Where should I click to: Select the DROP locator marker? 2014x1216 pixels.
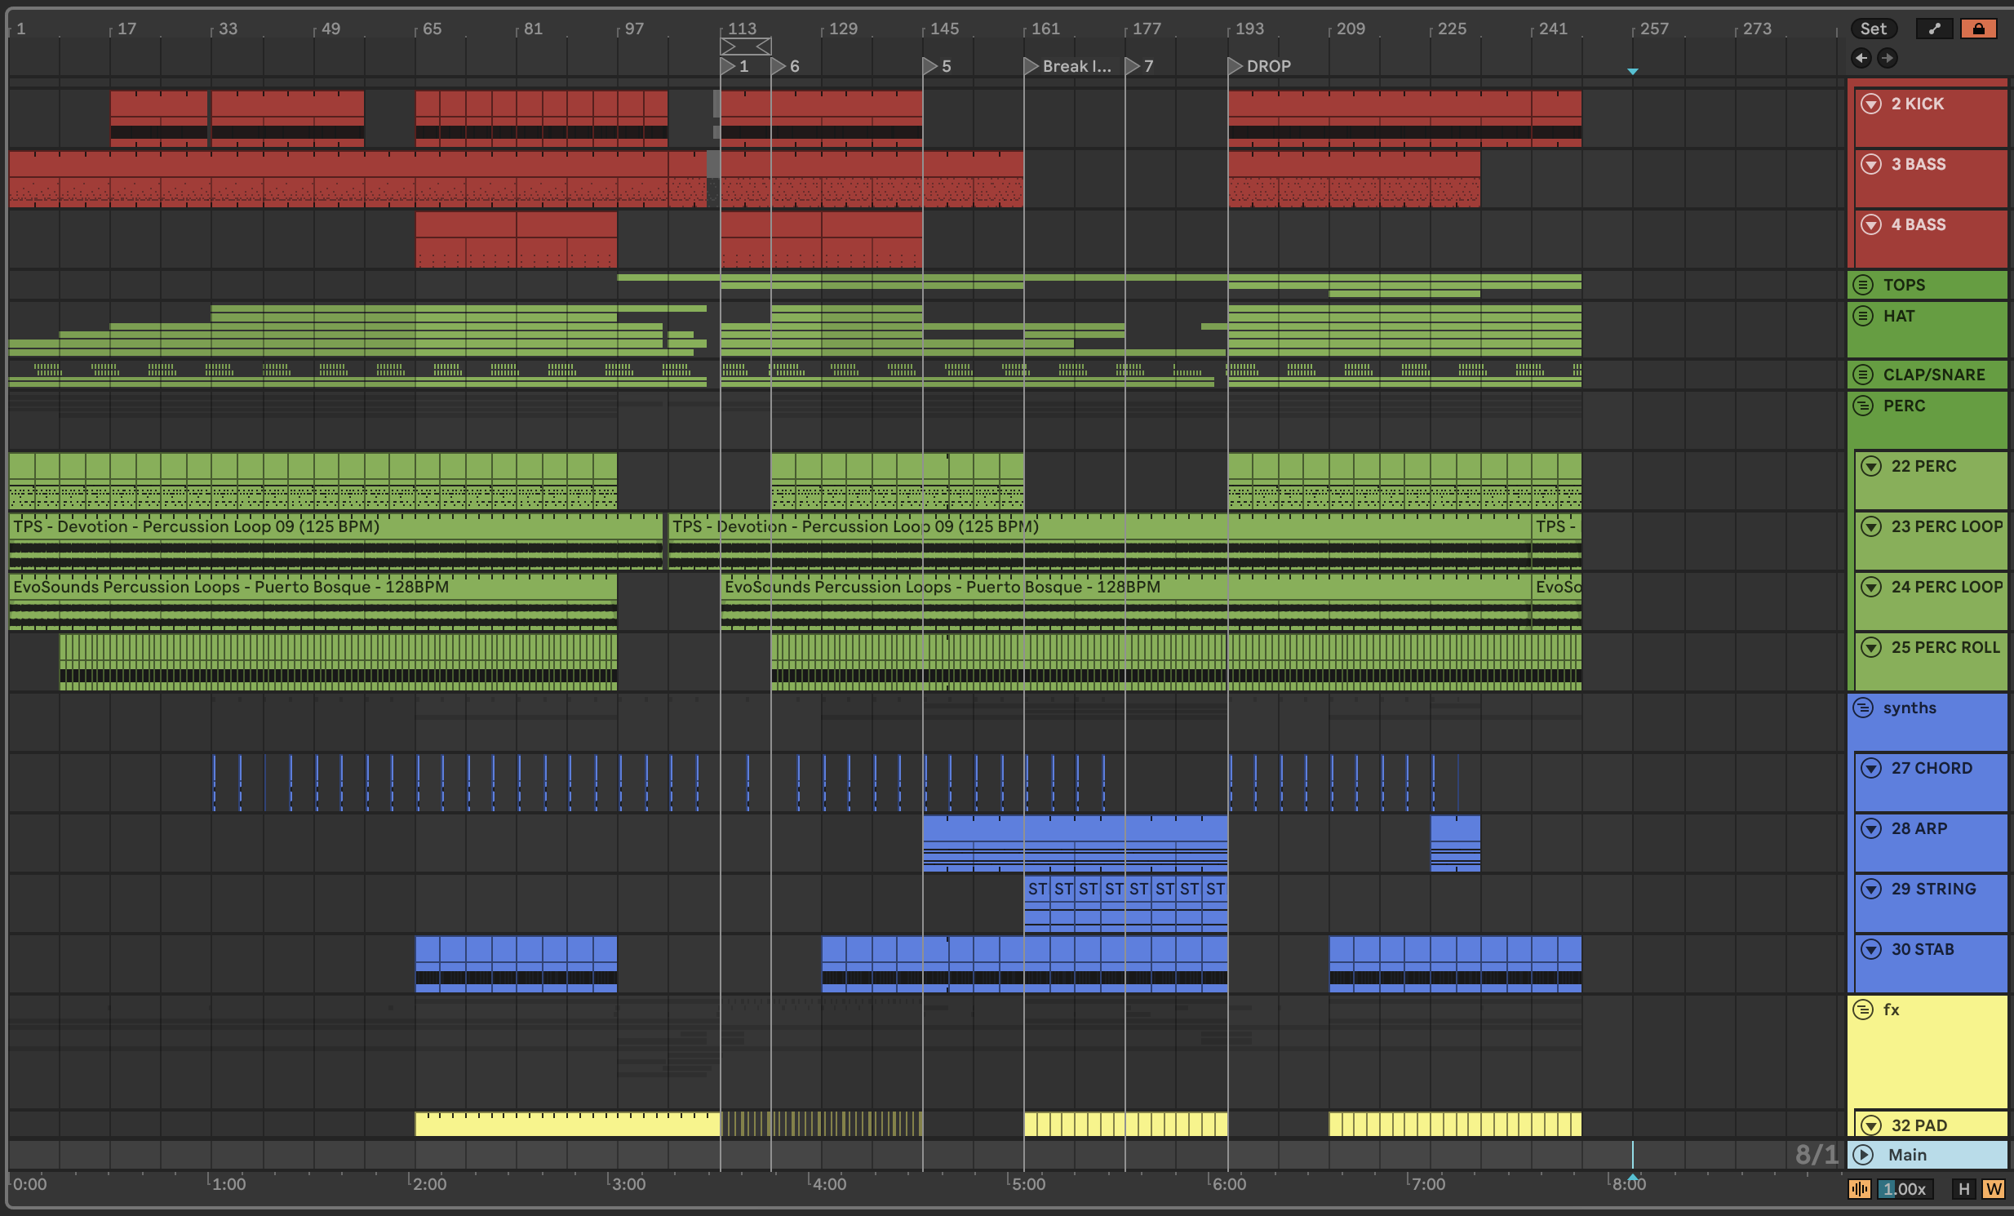point(1235,66)
